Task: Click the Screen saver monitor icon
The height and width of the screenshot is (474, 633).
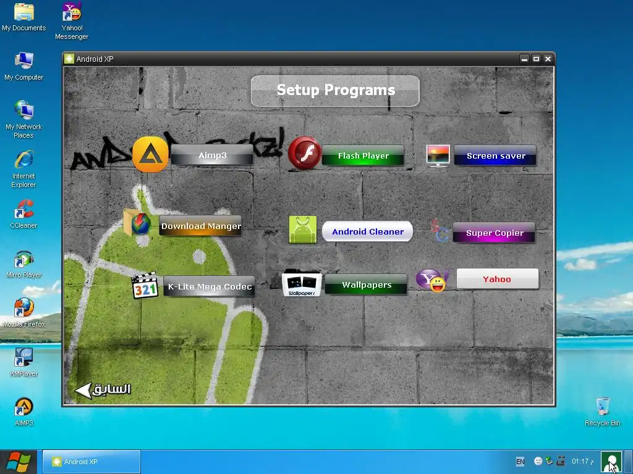Action: pos(438,156)
